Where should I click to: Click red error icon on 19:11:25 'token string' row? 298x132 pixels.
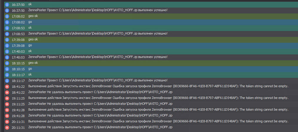(x=7, y=98)
